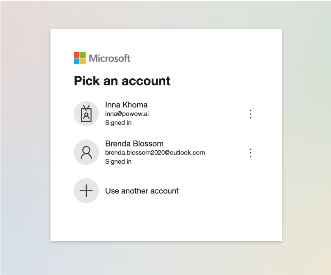Select Inna Khoma's ID badge avatar
This screenshot has height=275, width=331.
pyautogui.click(x=86, y=113)
